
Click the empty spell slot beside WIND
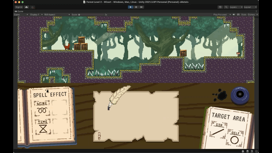click(59, 107)
